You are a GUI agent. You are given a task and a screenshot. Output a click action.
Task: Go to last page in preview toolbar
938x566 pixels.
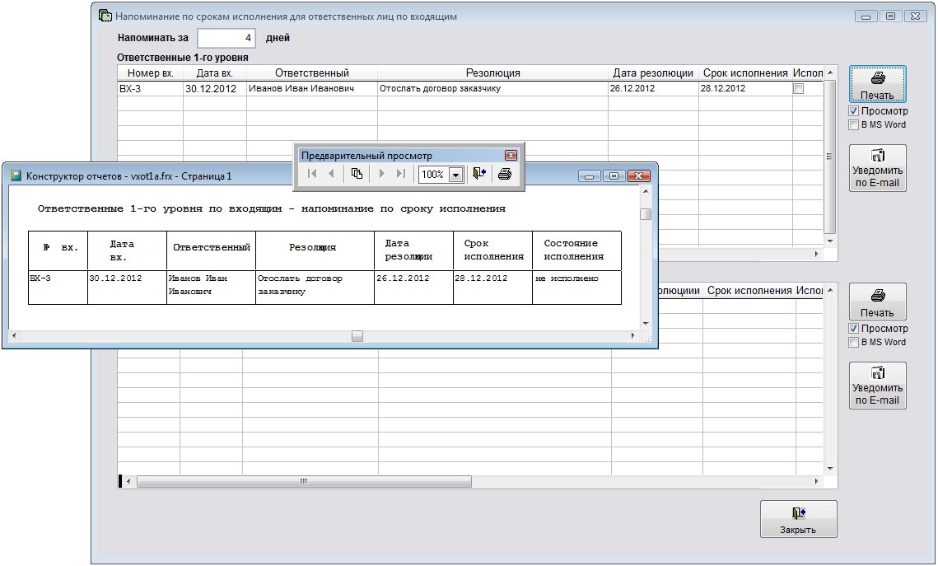tap(401, 174)
